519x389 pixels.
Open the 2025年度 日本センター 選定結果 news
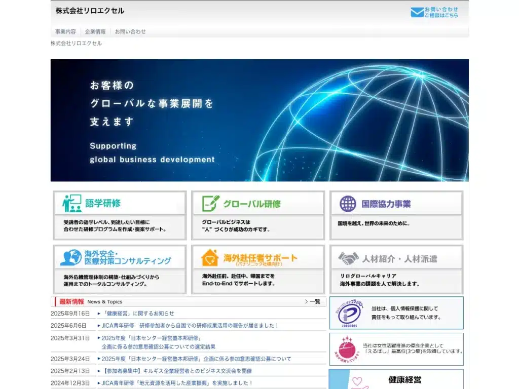[158, 342]
